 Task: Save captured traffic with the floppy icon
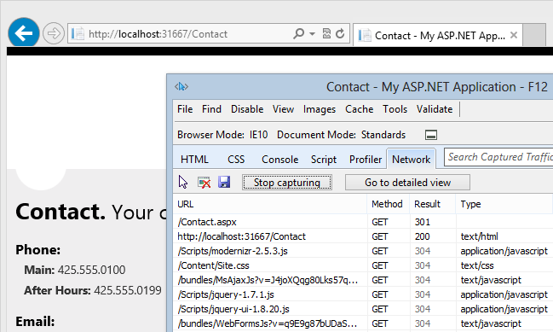224,182
